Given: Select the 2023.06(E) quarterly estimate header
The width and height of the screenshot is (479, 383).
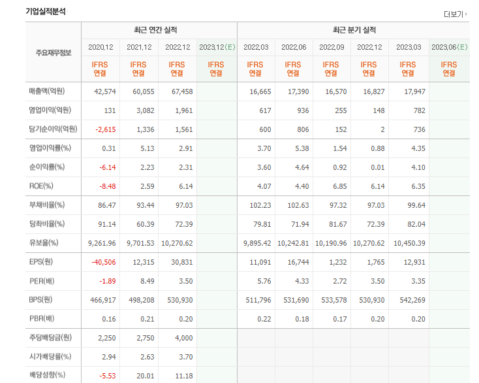Looking at the screenshot, I should (450, 47).
